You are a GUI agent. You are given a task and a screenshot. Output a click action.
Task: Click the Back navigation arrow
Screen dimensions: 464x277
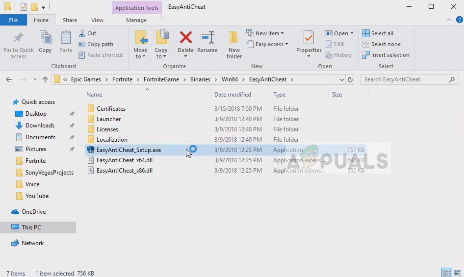tap(9, 79)
